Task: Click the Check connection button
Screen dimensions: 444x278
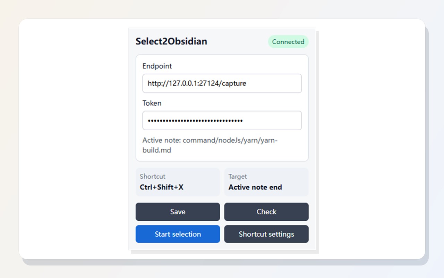Action: (x=266, y=212)
